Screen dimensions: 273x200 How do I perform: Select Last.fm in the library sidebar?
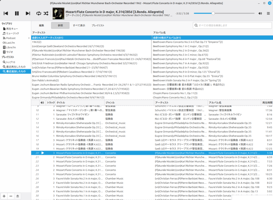[11, 43]
